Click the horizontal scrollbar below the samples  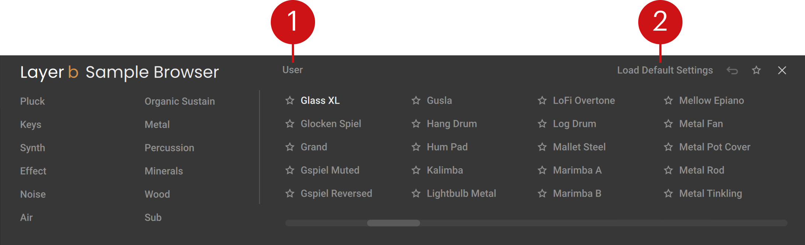393,223
